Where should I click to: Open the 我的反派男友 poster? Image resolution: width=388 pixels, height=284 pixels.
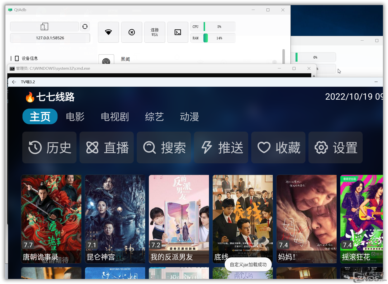pyautogui.click(x=179, y=219)
